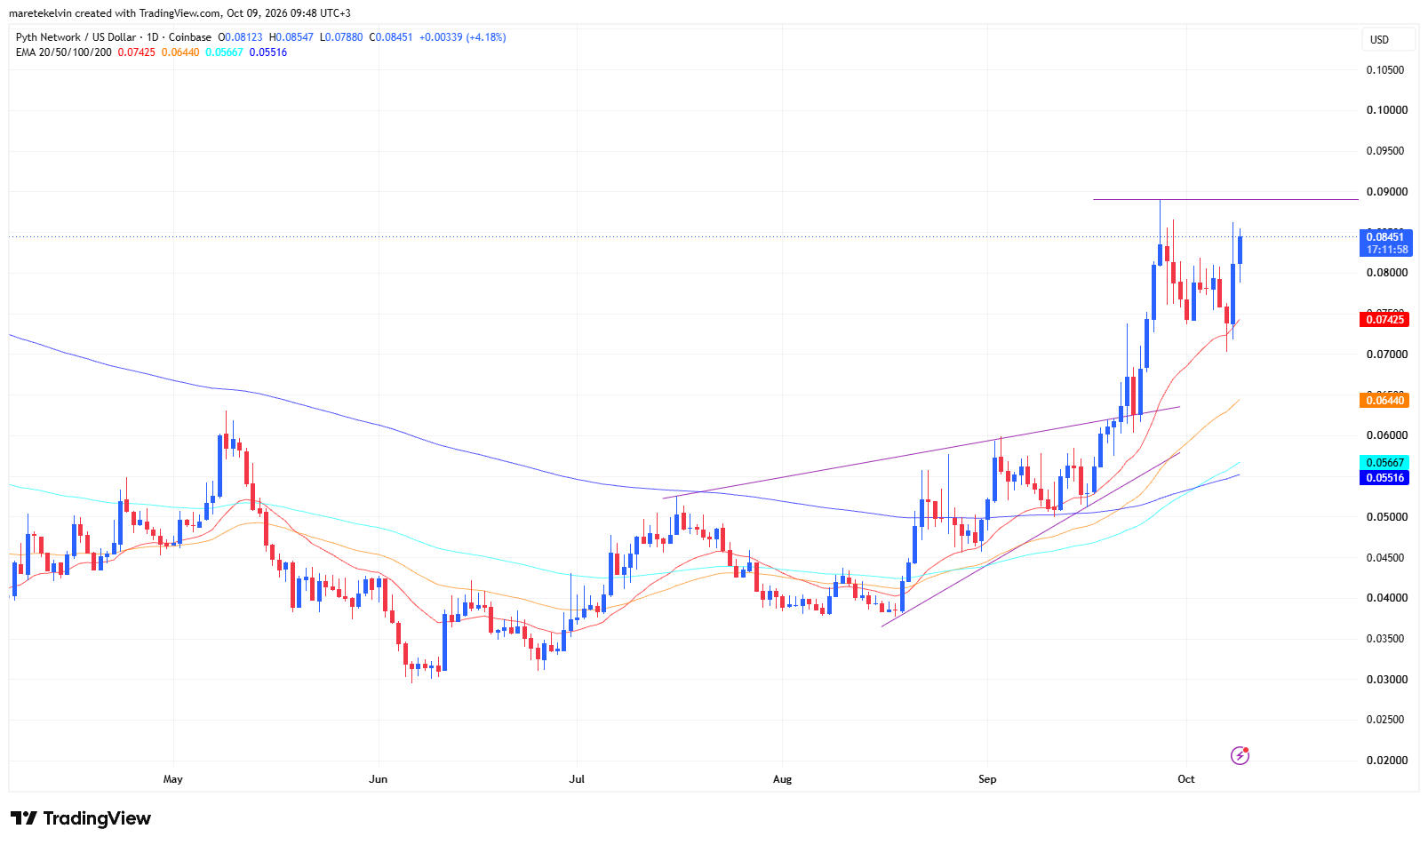The width and height of the screenshot is (1428, 845).
Task: Click the header text 'maretekelvin created with TradingView.com'
Action: tap(115, 13)
